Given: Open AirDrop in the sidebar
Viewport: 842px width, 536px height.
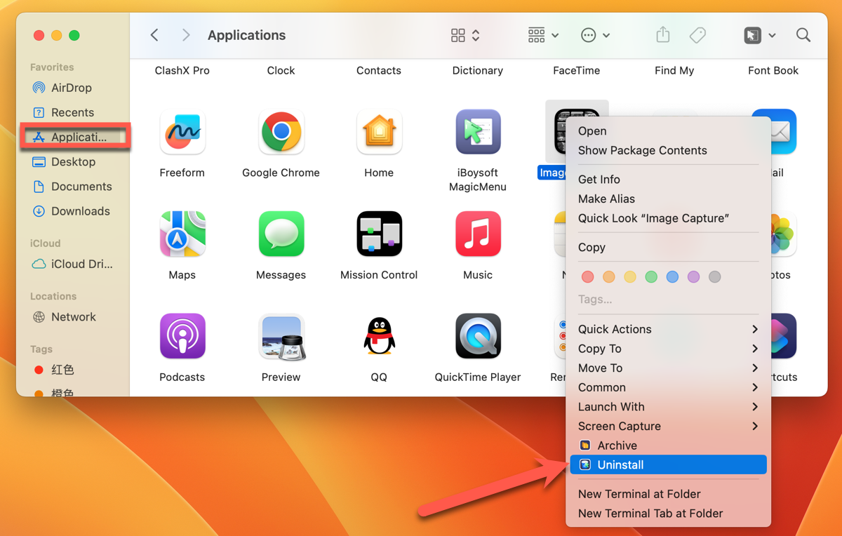Looking at the screenshot, I should tap(72, 88).
